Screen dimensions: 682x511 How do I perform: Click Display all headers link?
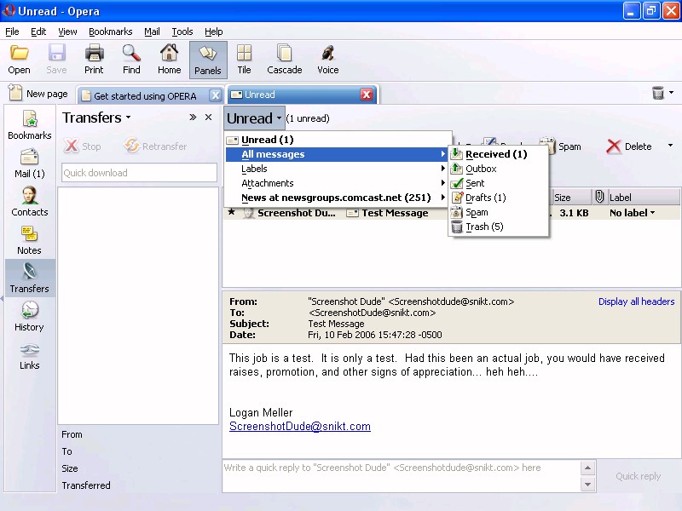click(x=636, y=301)
